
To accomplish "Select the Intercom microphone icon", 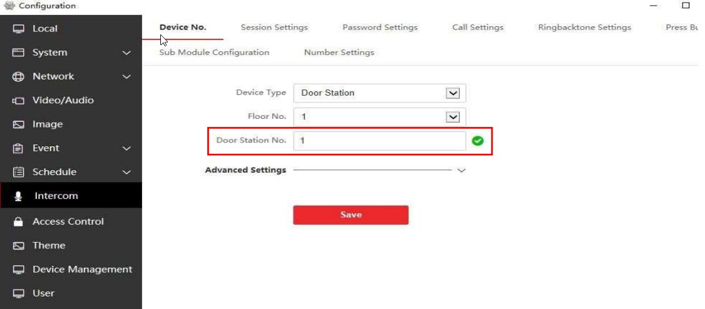I will tap(18, 196).
